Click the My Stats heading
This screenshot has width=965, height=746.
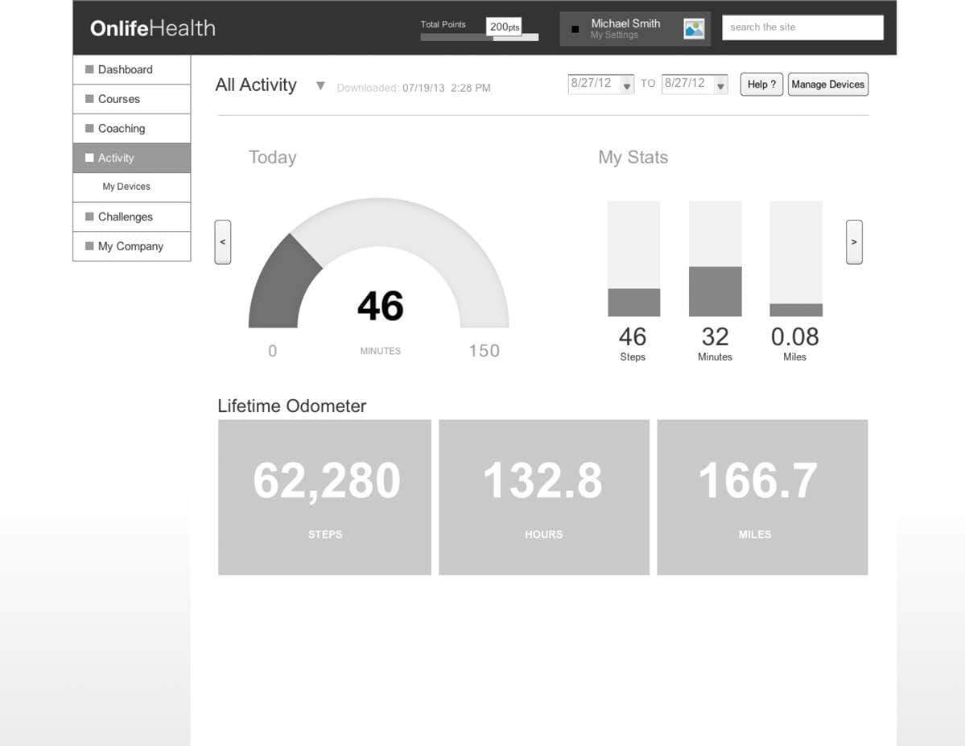pyautogui.click(x=633, y=158)
